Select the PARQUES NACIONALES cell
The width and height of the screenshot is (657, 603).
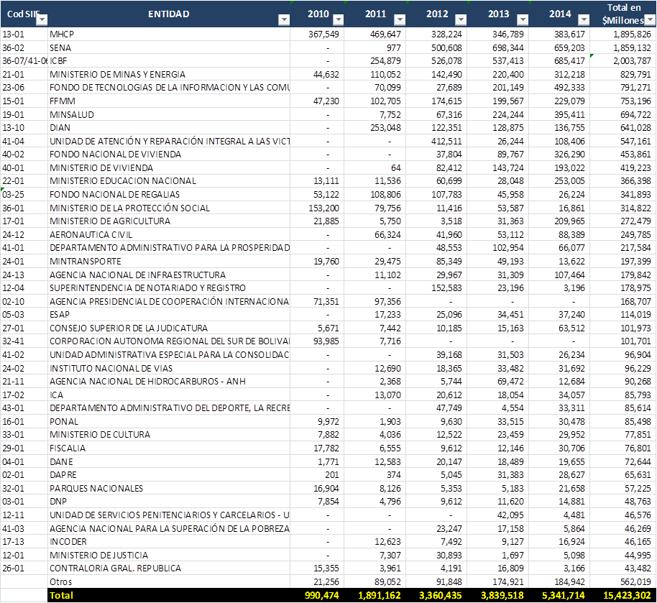(168, 489)
